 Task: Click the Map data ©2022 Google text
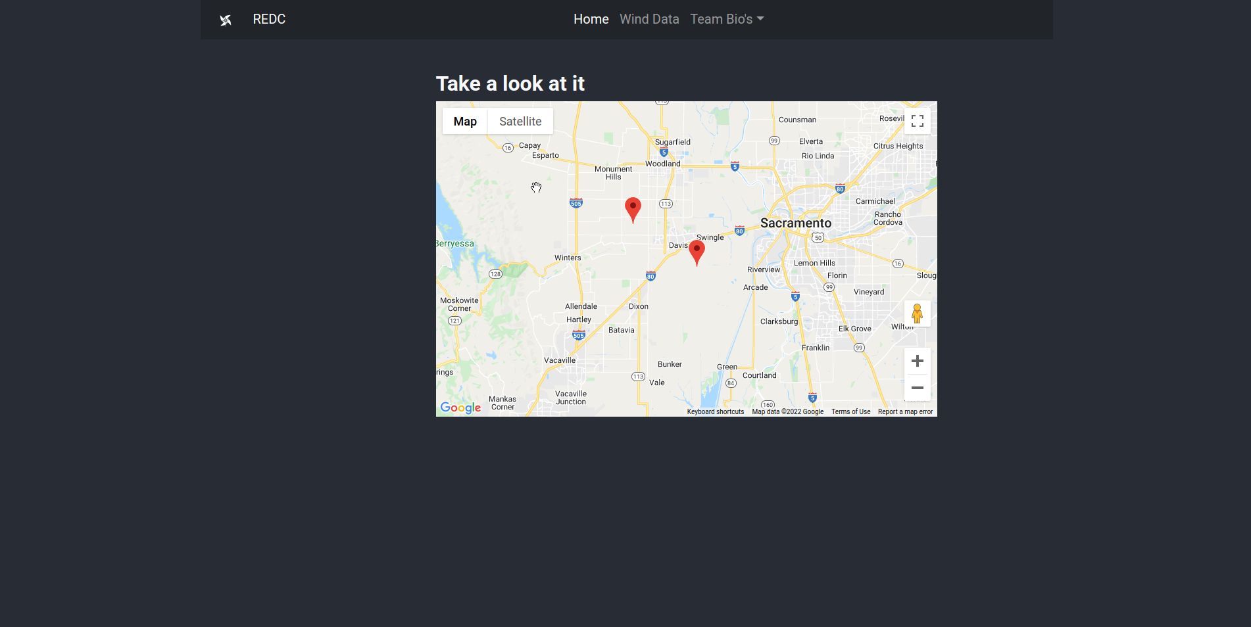tap(788, 412)
